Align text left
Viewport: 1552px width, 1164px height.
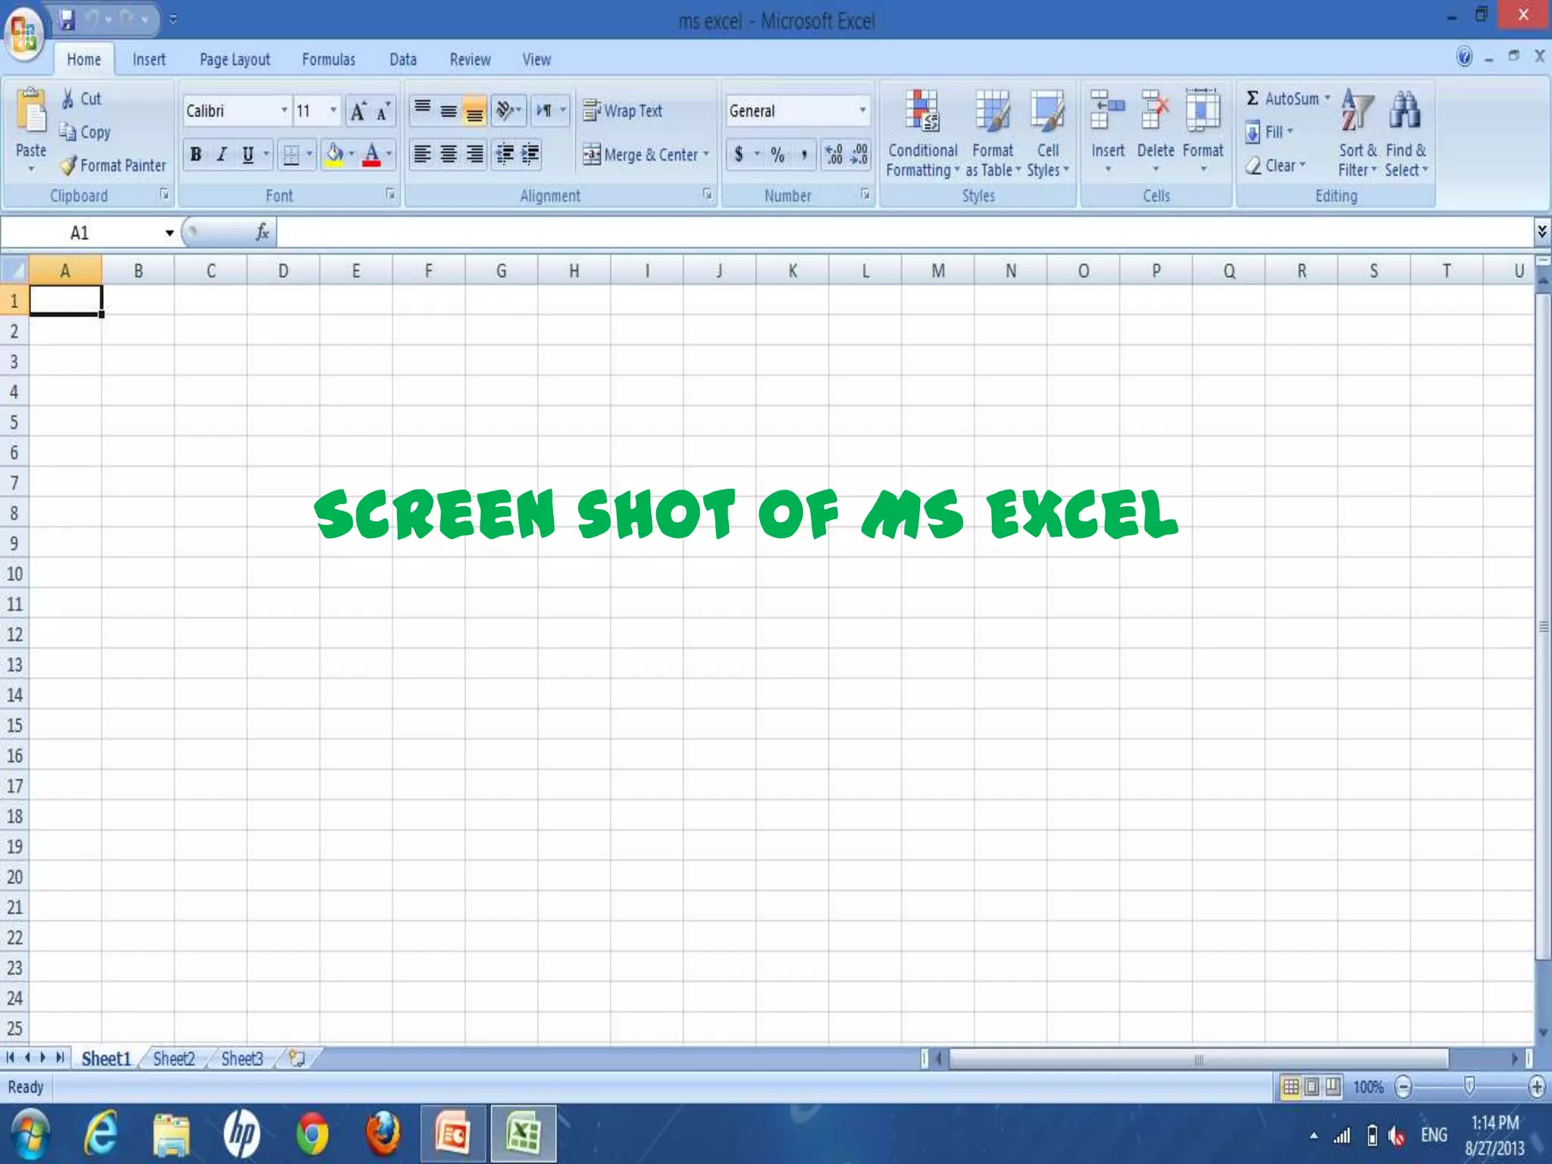pos(423,155)
